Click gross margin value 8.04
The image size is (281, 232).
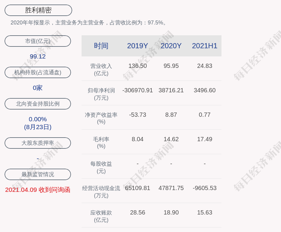(137, 139)
